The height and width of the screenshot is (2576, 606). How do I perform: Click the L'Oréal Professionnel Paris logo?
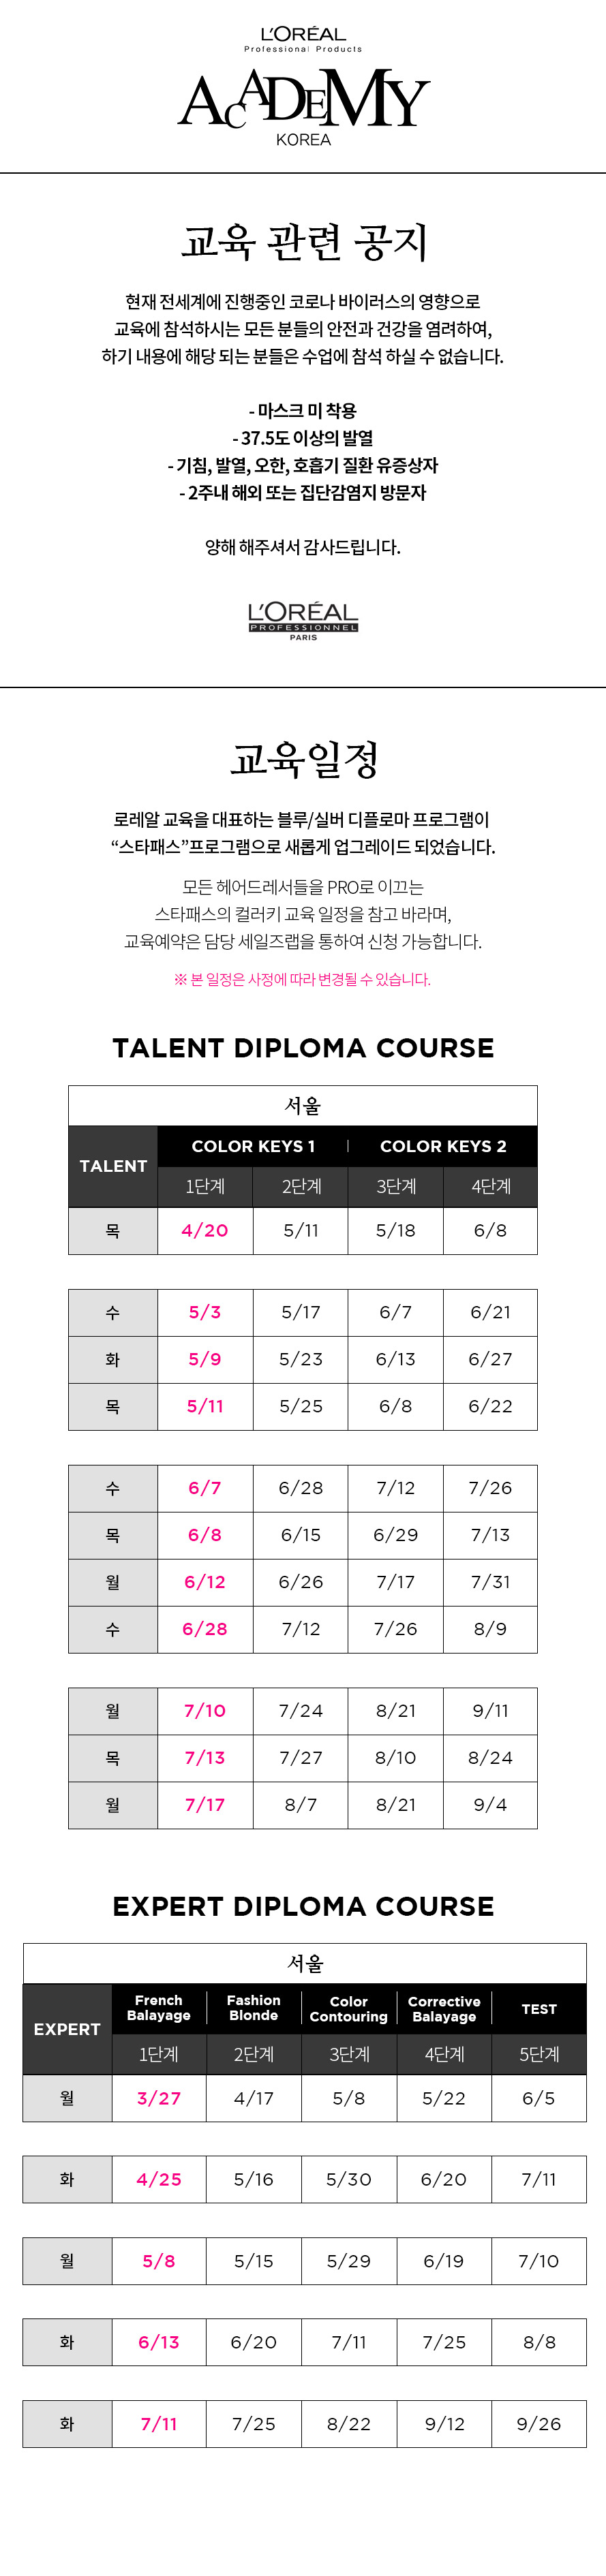point(303,621)
